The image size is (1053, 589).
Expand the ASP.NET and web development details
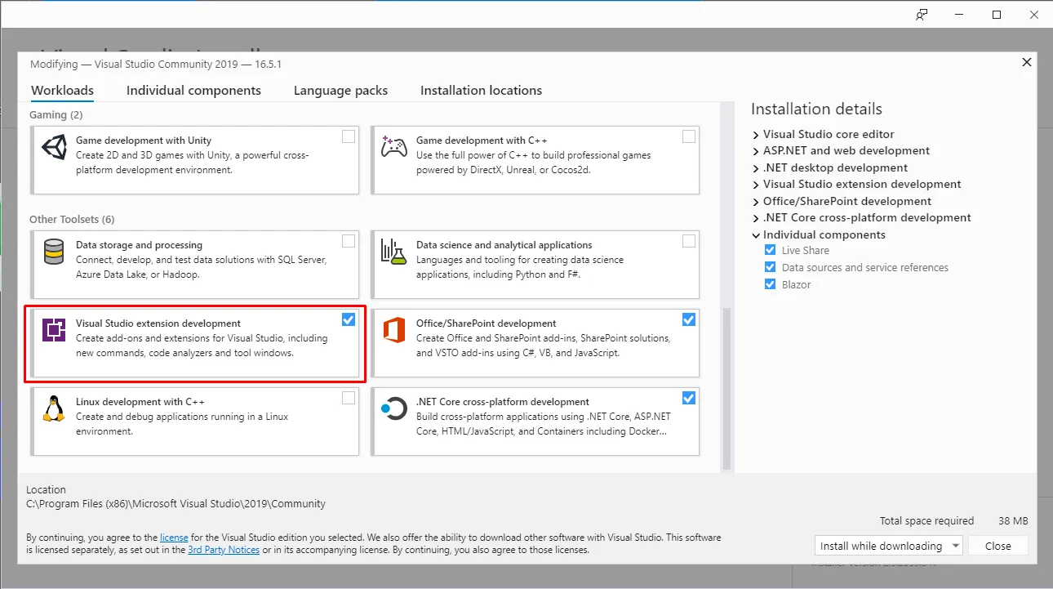click(x=755, y=150)
